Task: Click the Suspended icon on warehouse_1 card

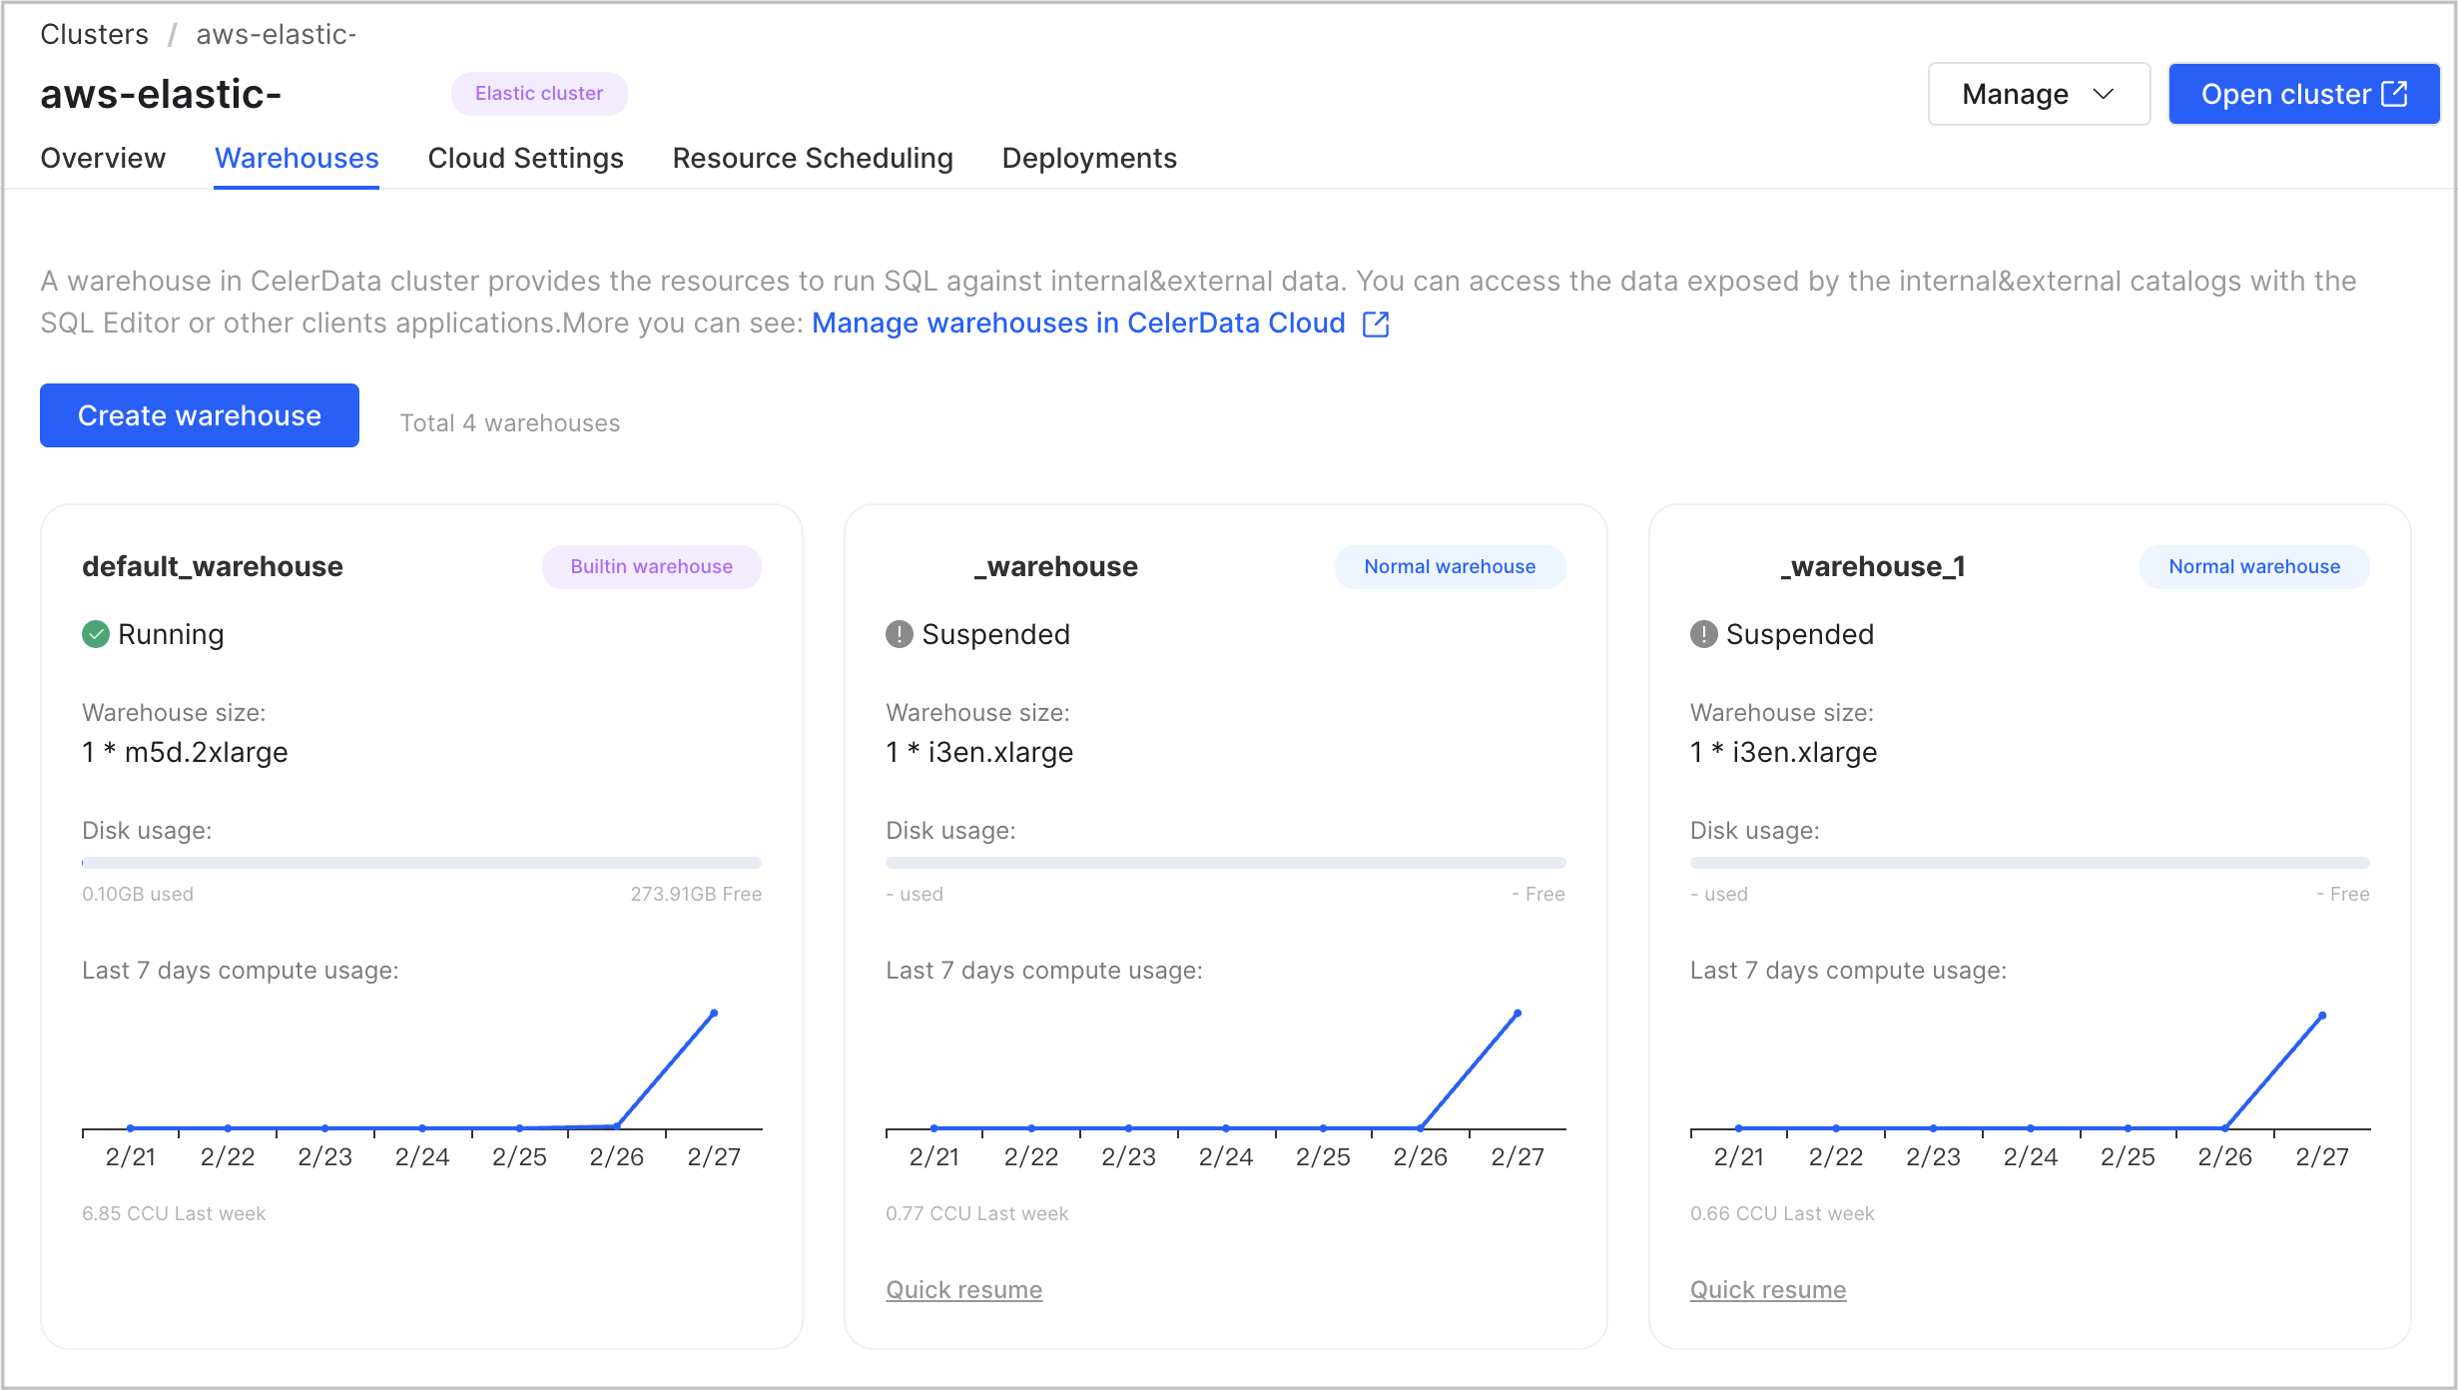Action: click(x=1703, y=634)
